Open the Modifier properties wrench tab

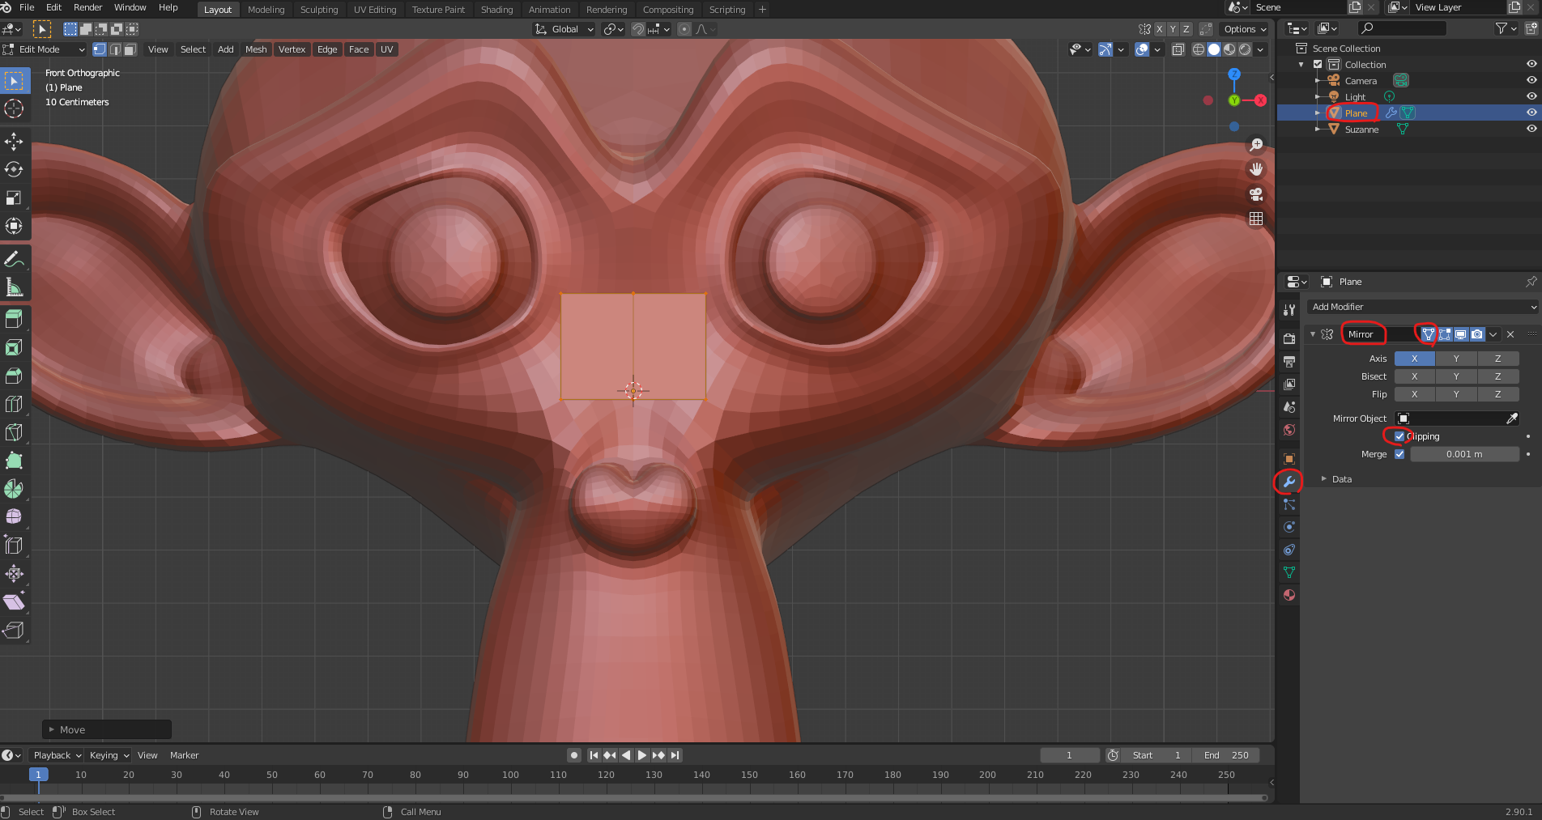pyautogui.click(x=1289, y=482)
